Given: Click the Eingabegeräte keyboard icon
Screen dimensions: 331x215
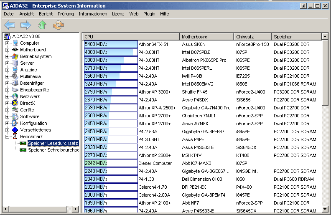Looking at the screenshot, I should coord(15,90).
